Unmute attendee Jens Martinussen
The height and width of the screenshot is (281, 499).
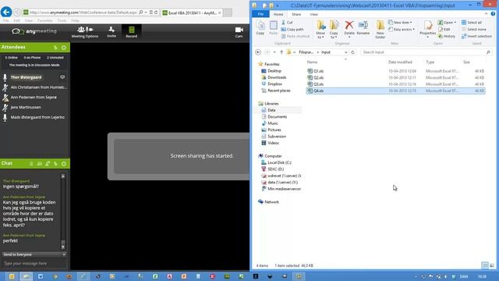5,108
